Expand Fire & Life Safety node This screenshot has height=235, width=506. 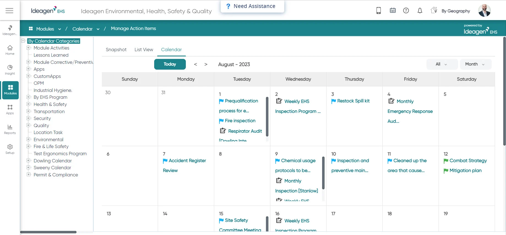click(x=28, y=146)
